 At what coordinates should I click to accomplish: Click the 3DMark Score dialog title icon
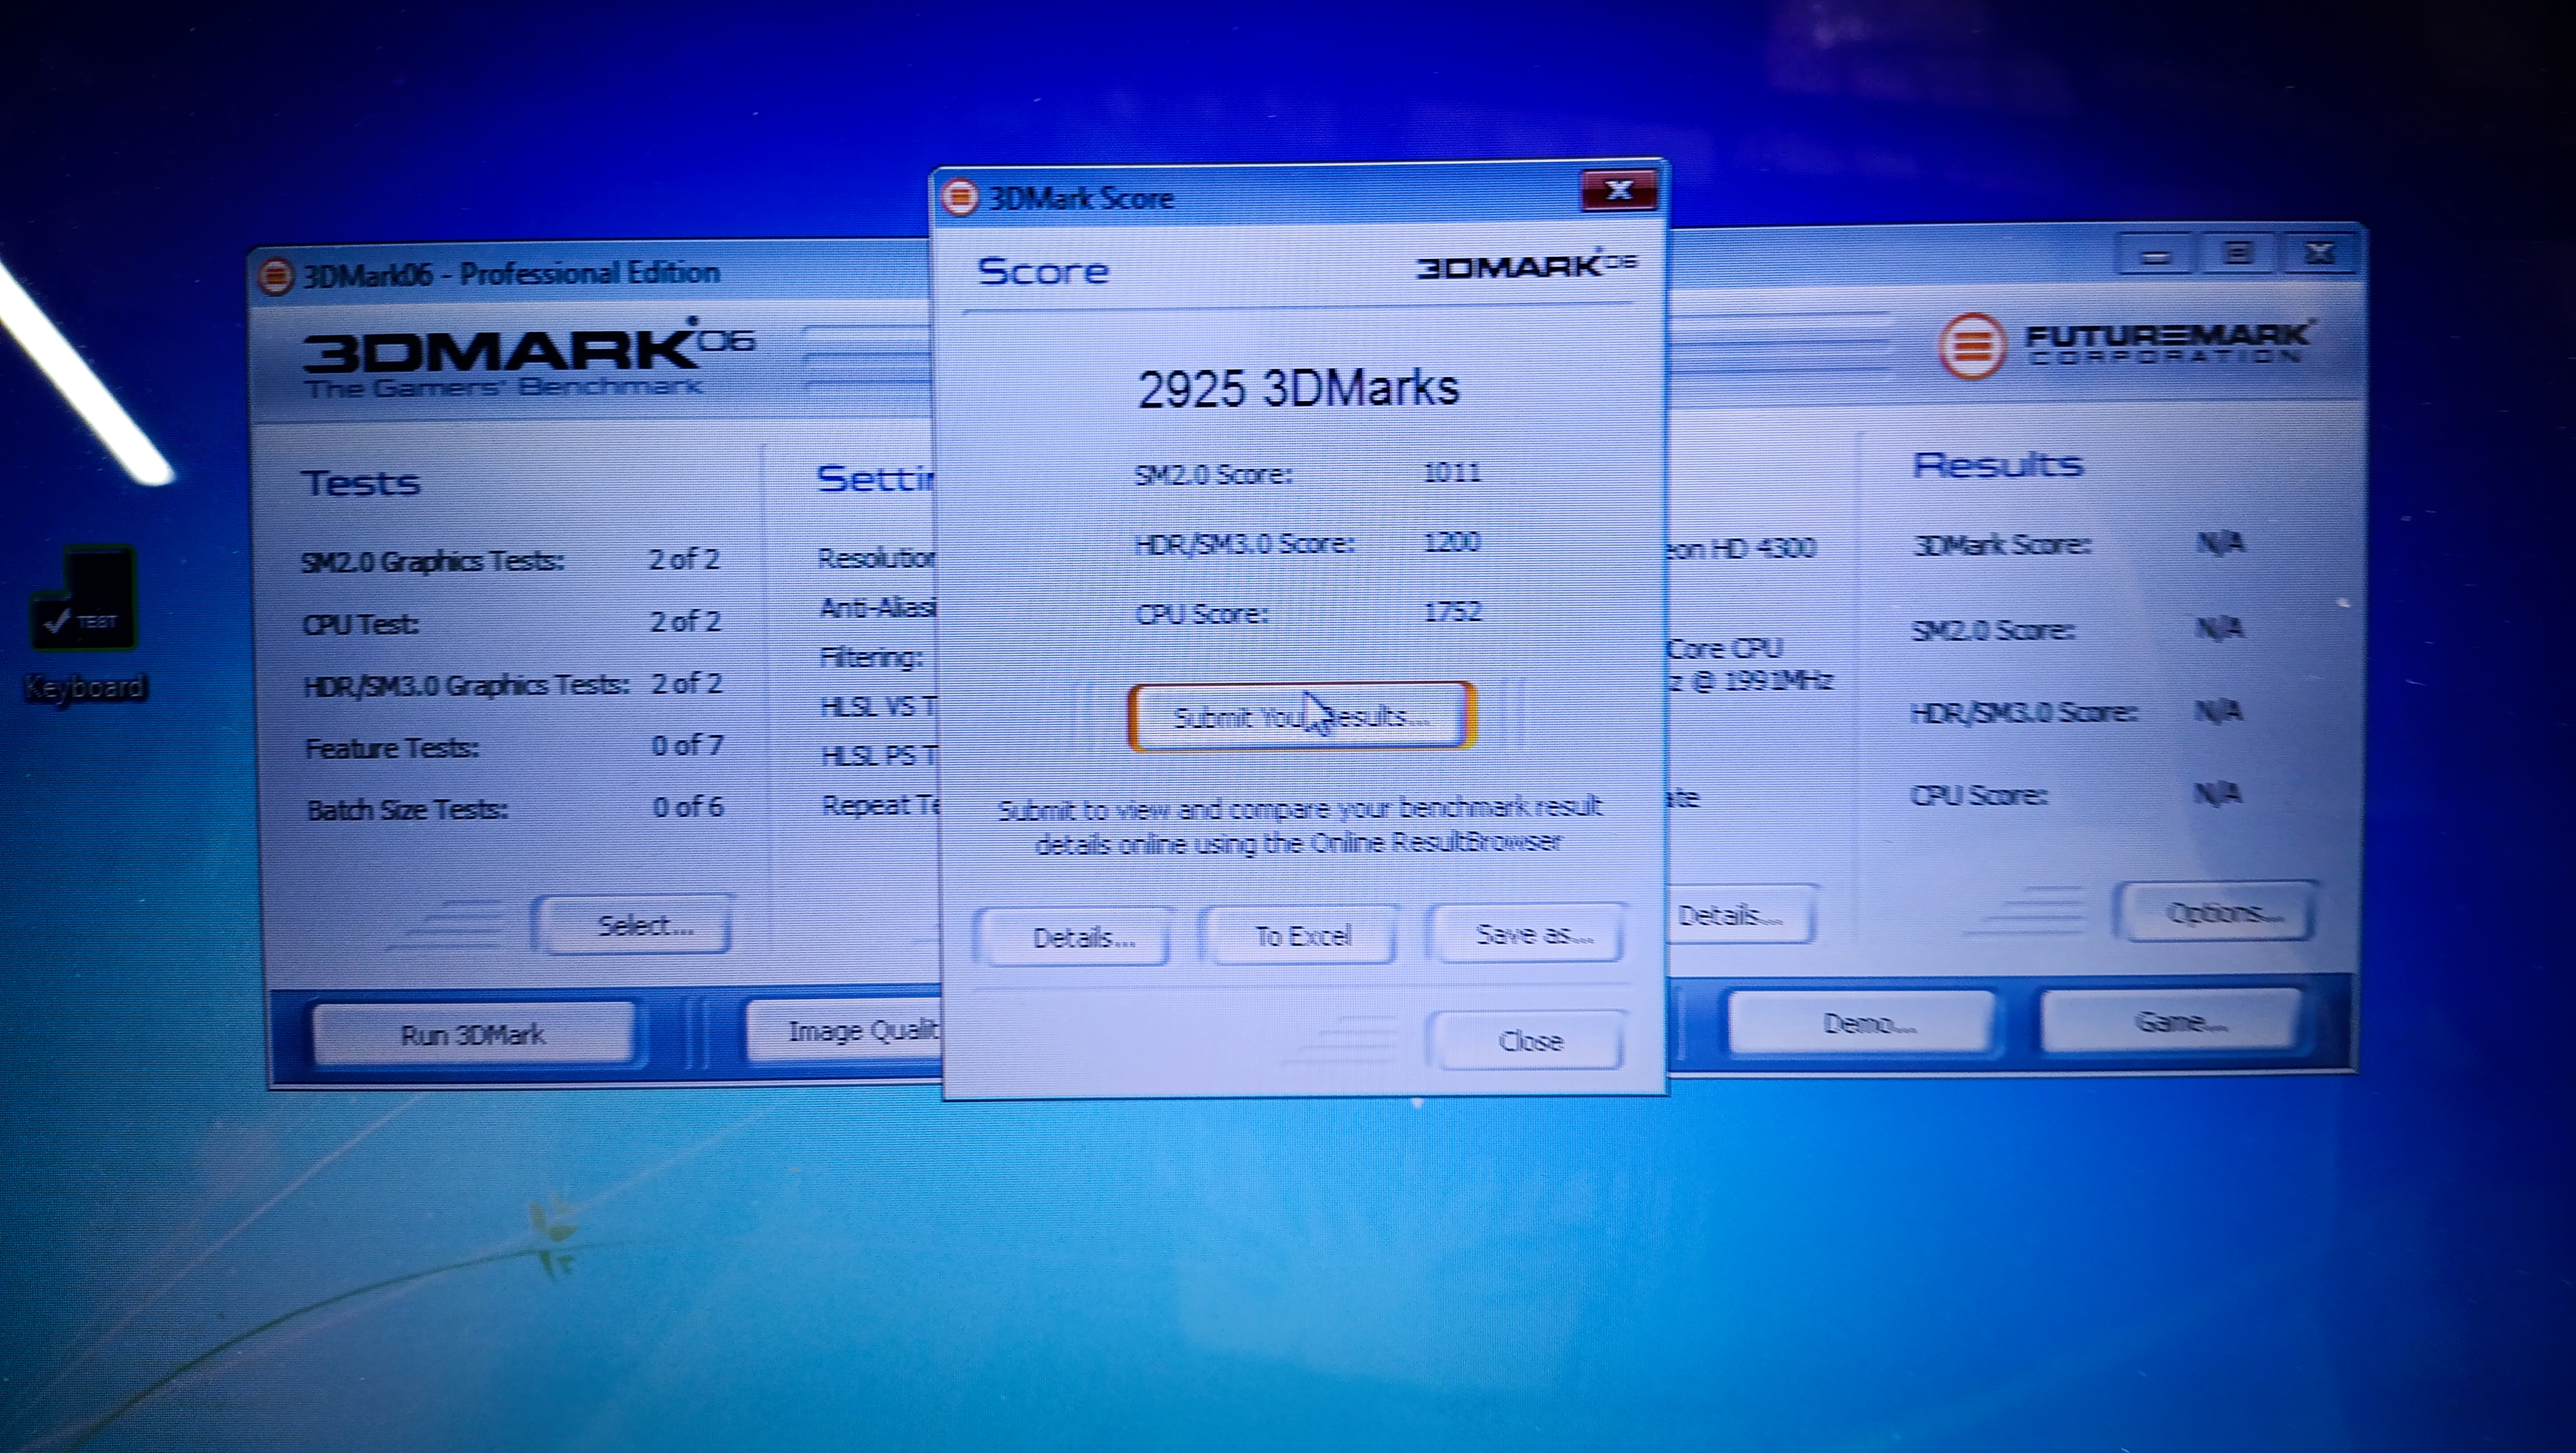click(x=959, y=197)
